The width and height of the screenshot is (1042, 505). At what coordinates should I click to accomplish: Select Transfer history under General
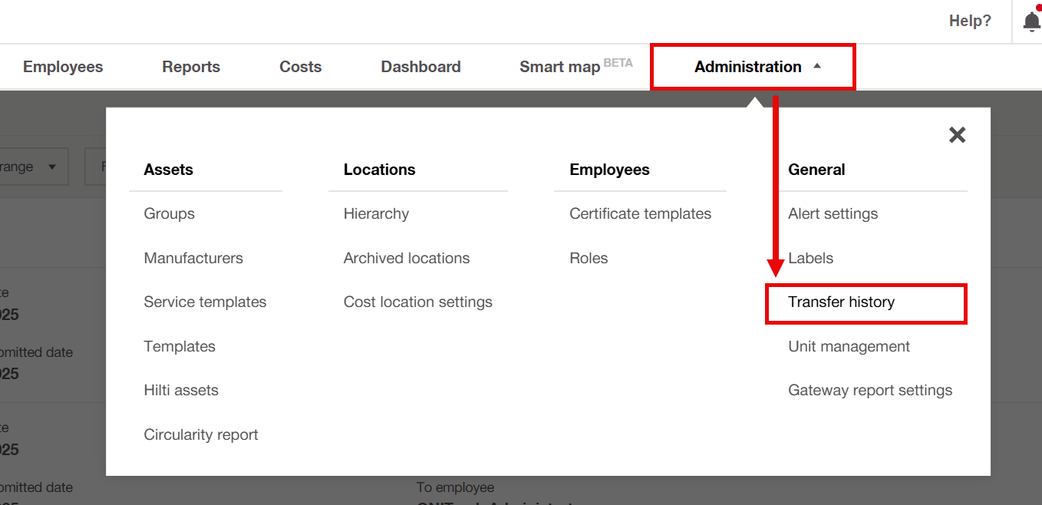[841, 302]
